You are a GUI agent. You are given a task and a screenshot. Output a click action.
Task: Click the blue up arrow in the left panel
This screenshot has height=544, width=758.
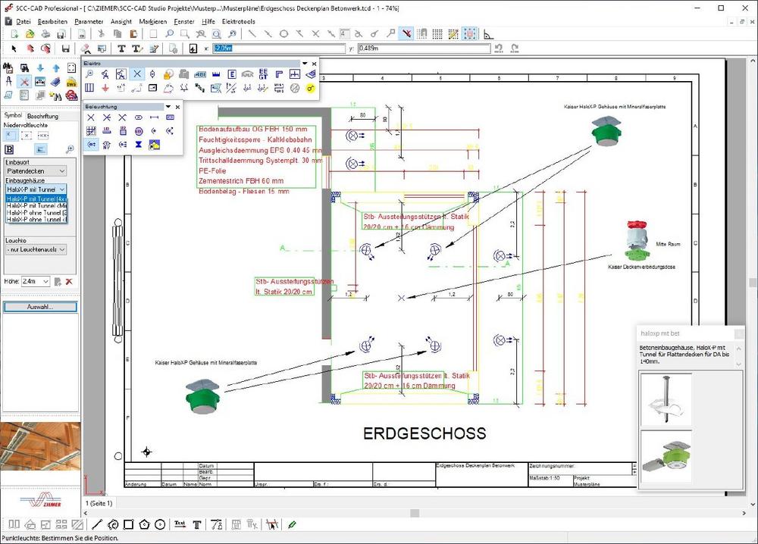point(56,68)
